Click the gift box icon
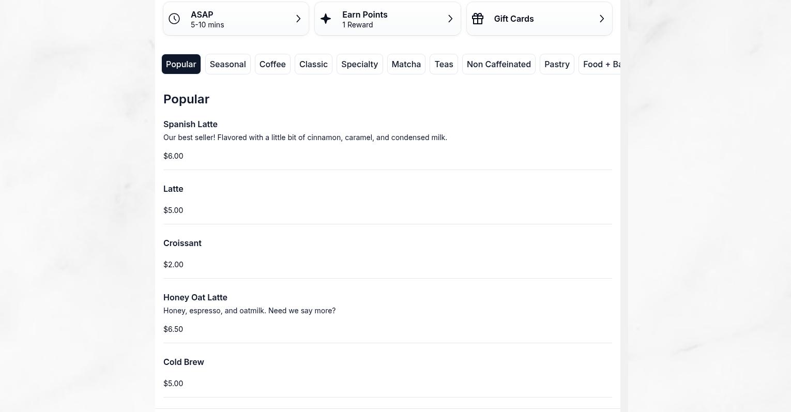 tap(478, 19)
